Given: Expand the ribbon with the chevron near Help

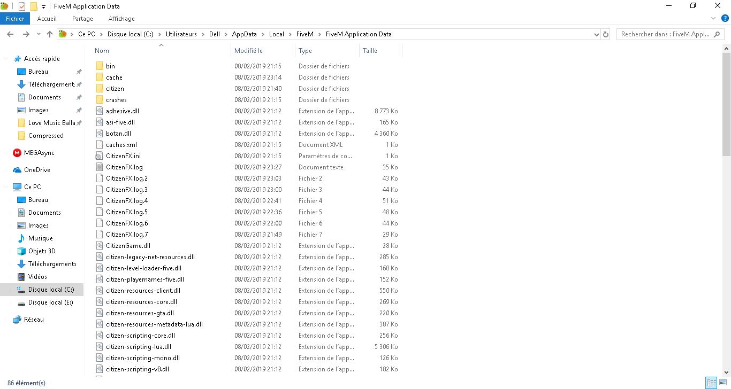Looking at the screenshot, I should [x=713, y=19].
